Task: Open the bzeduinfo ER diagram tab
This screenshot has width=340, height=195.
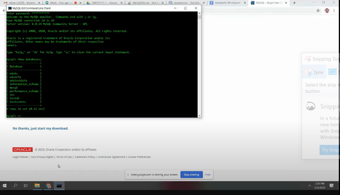Action: pos(227,3)
